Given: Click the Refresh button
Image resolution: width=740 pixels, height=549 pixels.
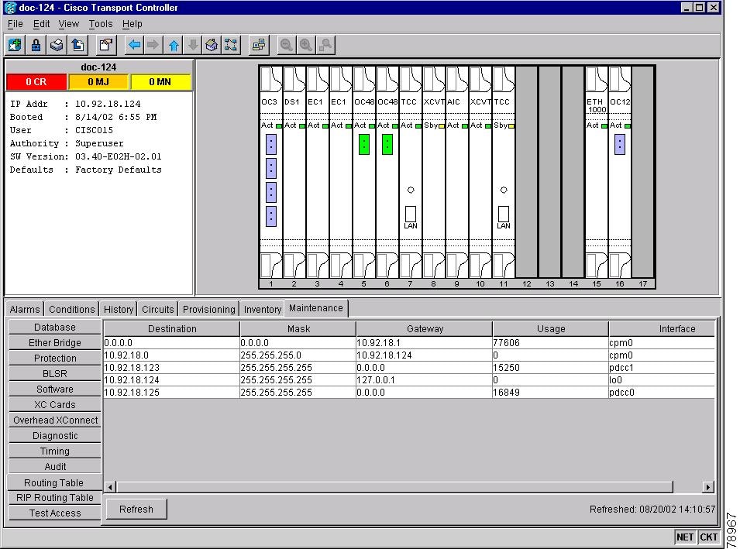Looking at the screenshot, I should (x=136, y=510).
